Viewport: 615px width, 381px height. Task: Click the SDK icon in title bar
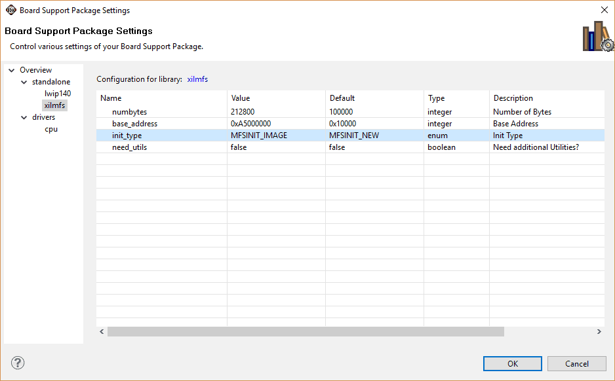tap(10, 10)
